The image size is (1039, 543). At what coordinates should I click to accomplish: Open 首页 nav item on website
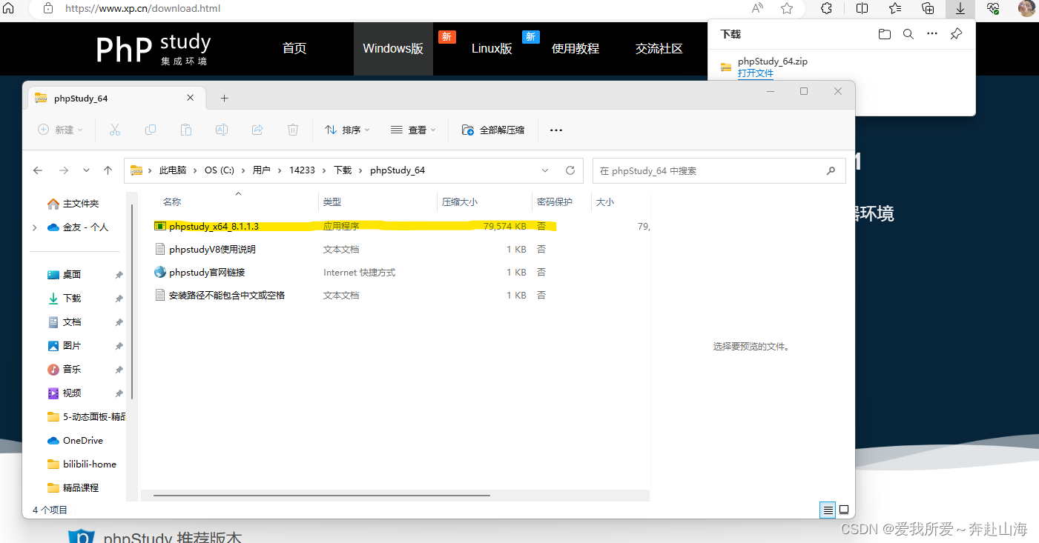(x=294, y=48)
